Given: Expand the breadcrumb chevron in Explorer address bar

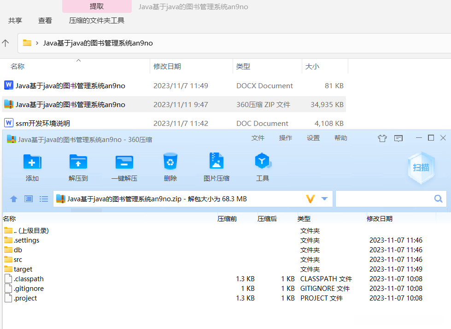Looking at the screenshot, I should tap(37, 43).
